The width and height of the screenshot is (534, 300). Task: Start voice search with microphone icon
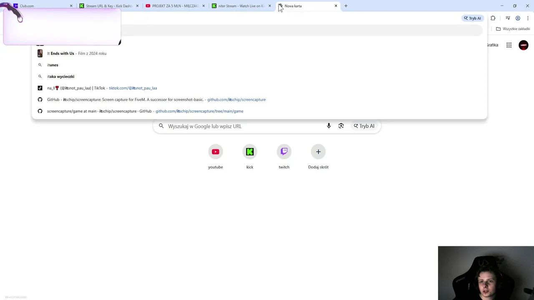(329, 126)
